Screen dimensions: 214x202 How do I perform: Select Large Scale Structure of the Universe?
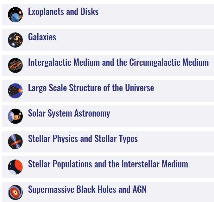tap(91, 88)
